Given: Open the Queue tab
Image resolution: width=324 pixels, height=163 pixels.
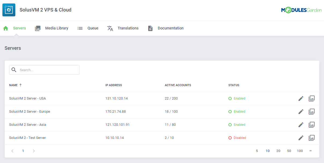Looking at the screenshot, I should coord(93,28).
